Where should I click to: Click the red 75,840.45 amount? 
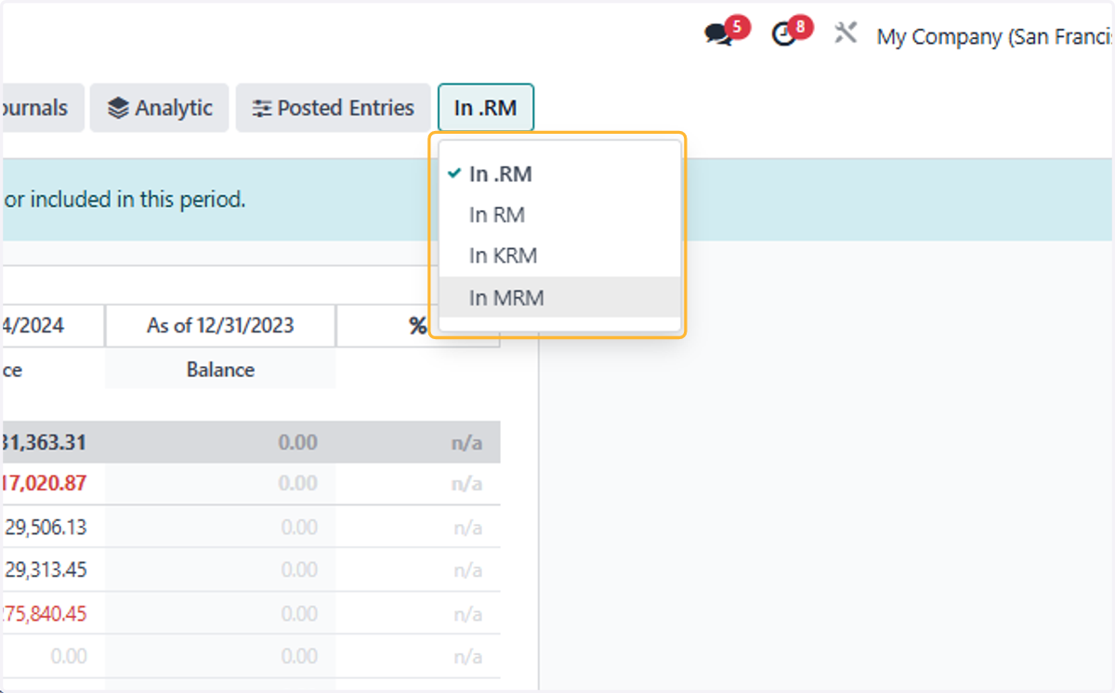pyautogui.click(x=45, y=613)
